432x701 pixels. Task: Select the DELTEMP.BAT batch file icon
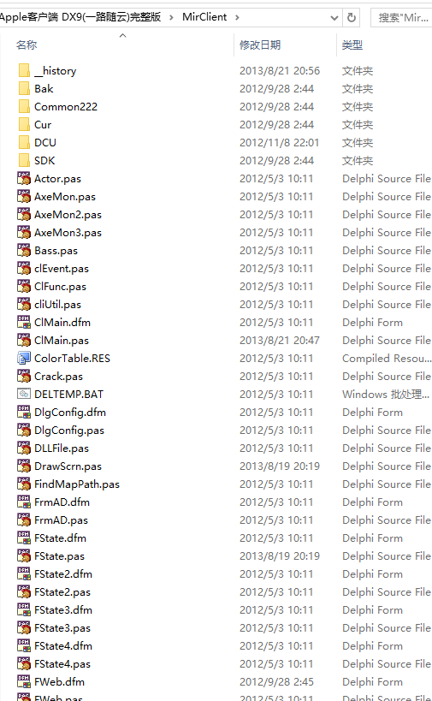pos(24,394)
